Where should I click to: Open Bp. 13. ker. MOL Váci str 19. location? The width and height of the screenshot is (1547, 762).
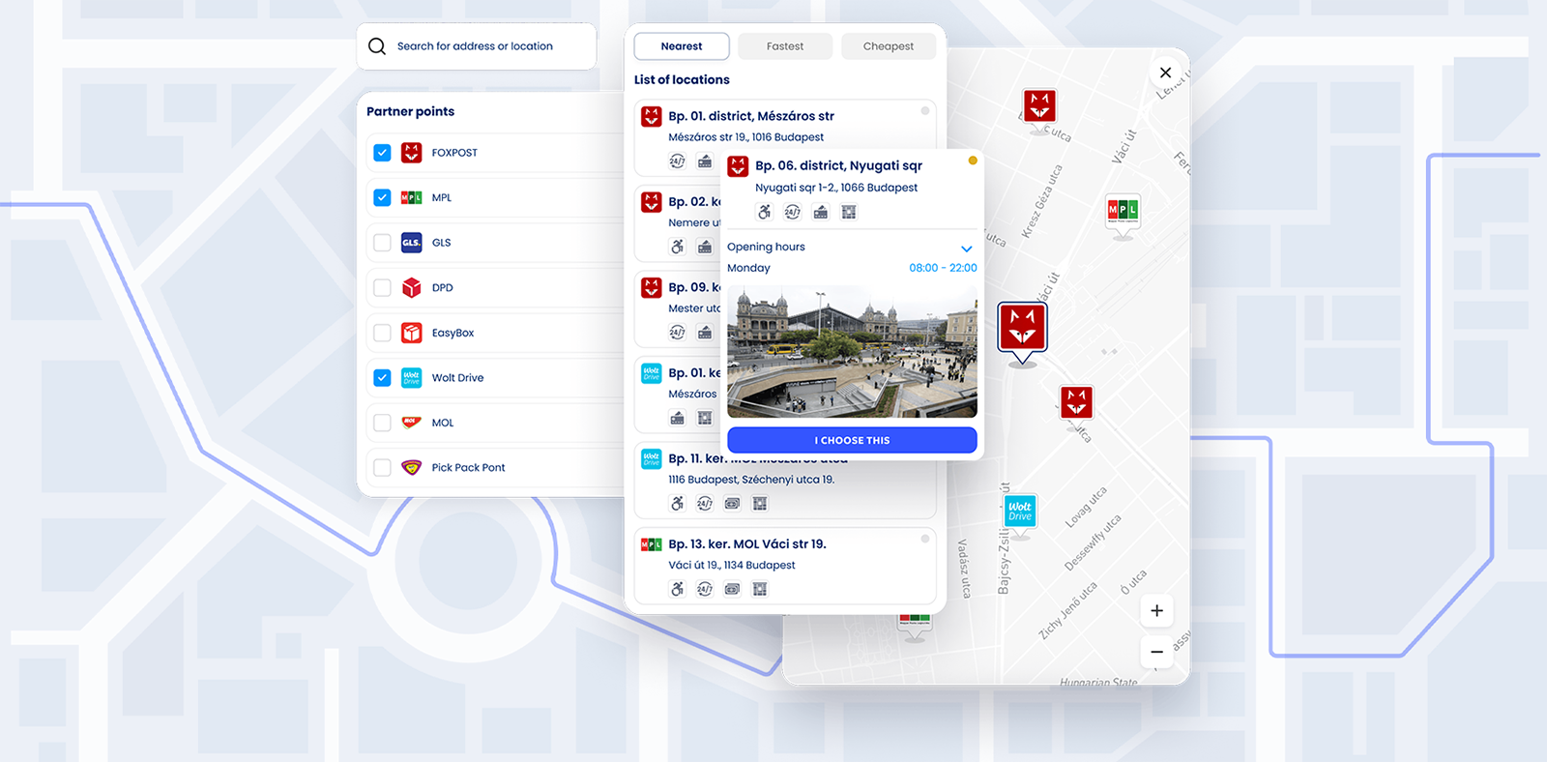[785, 566]
